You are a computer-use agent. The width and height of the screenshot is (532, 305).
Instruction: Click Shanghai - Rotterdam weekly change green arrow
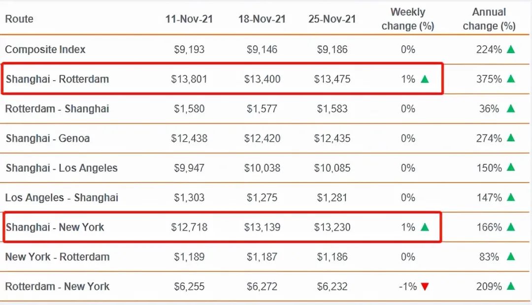click(x=425, y=79)
